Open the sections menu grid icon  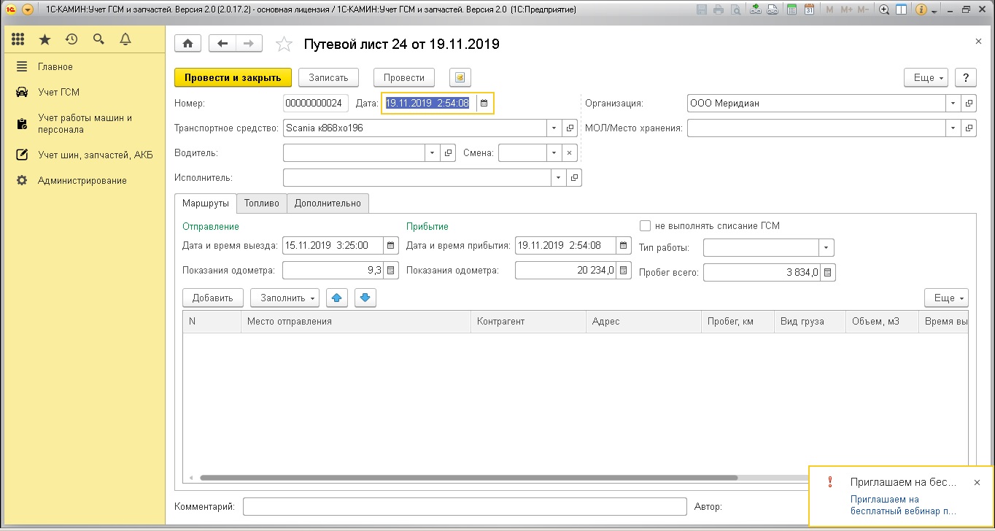[18, 39]
